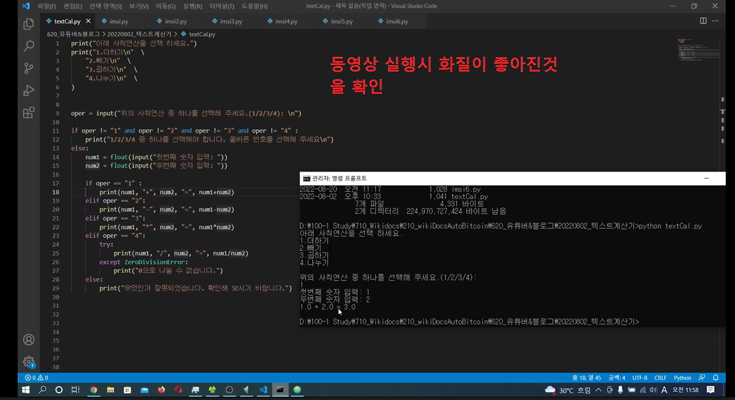
Task: Click the split editor icon
Action: (x=703, y=21)
